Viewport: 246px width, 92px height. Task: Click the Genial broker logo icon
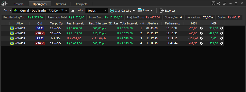click(x=15, y=11)
